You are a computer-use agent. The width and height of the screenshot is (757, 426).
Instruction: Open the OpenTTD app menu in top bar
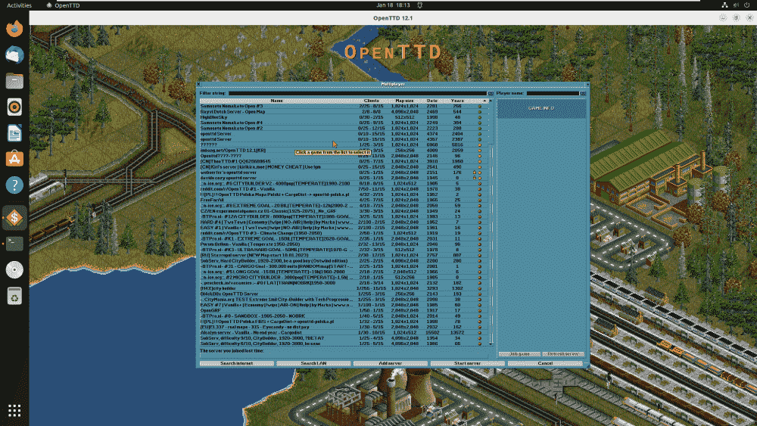click(x=63, y=5)
